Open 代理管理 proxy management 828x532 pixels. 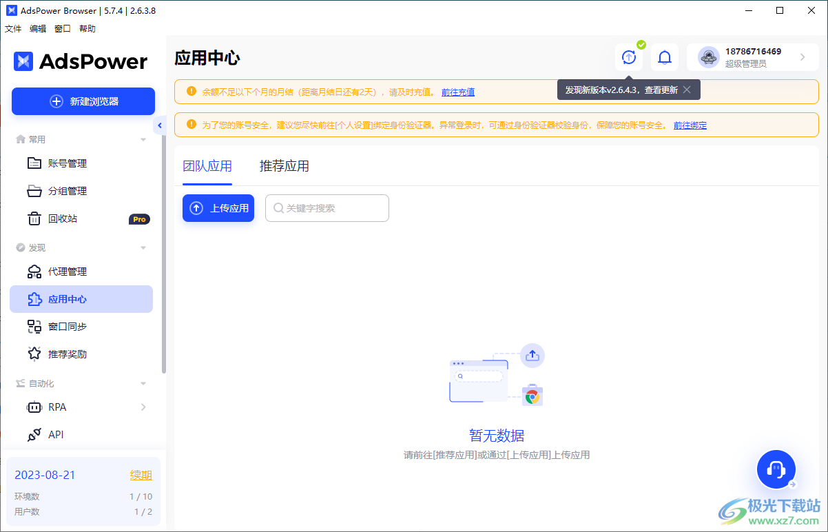pos(67,271)
